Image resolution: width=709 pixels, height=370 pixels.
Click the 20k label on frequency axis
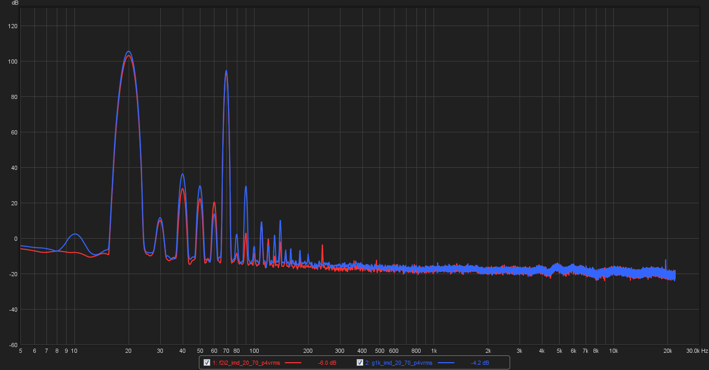click(x=668, y=351)
